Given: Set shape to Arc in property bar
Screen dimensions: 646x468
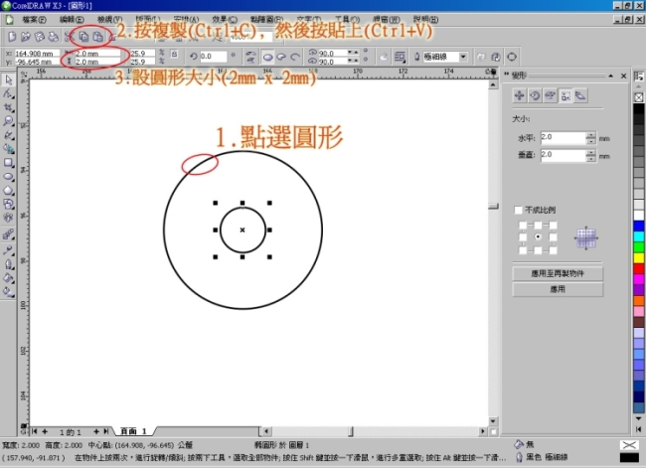Looking at the screenshot, I should click(295, 57).
